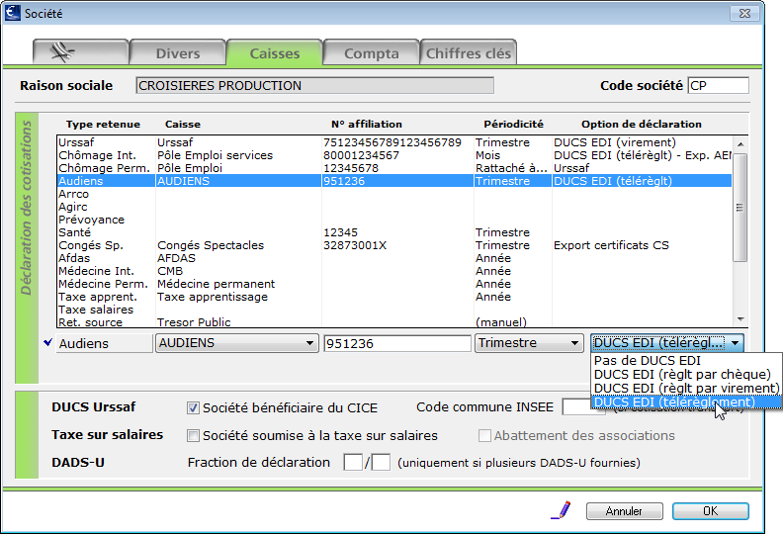Select the Médecine Perm. row
Viewport: 783px width, 535px height.
(x=394, y=284)
